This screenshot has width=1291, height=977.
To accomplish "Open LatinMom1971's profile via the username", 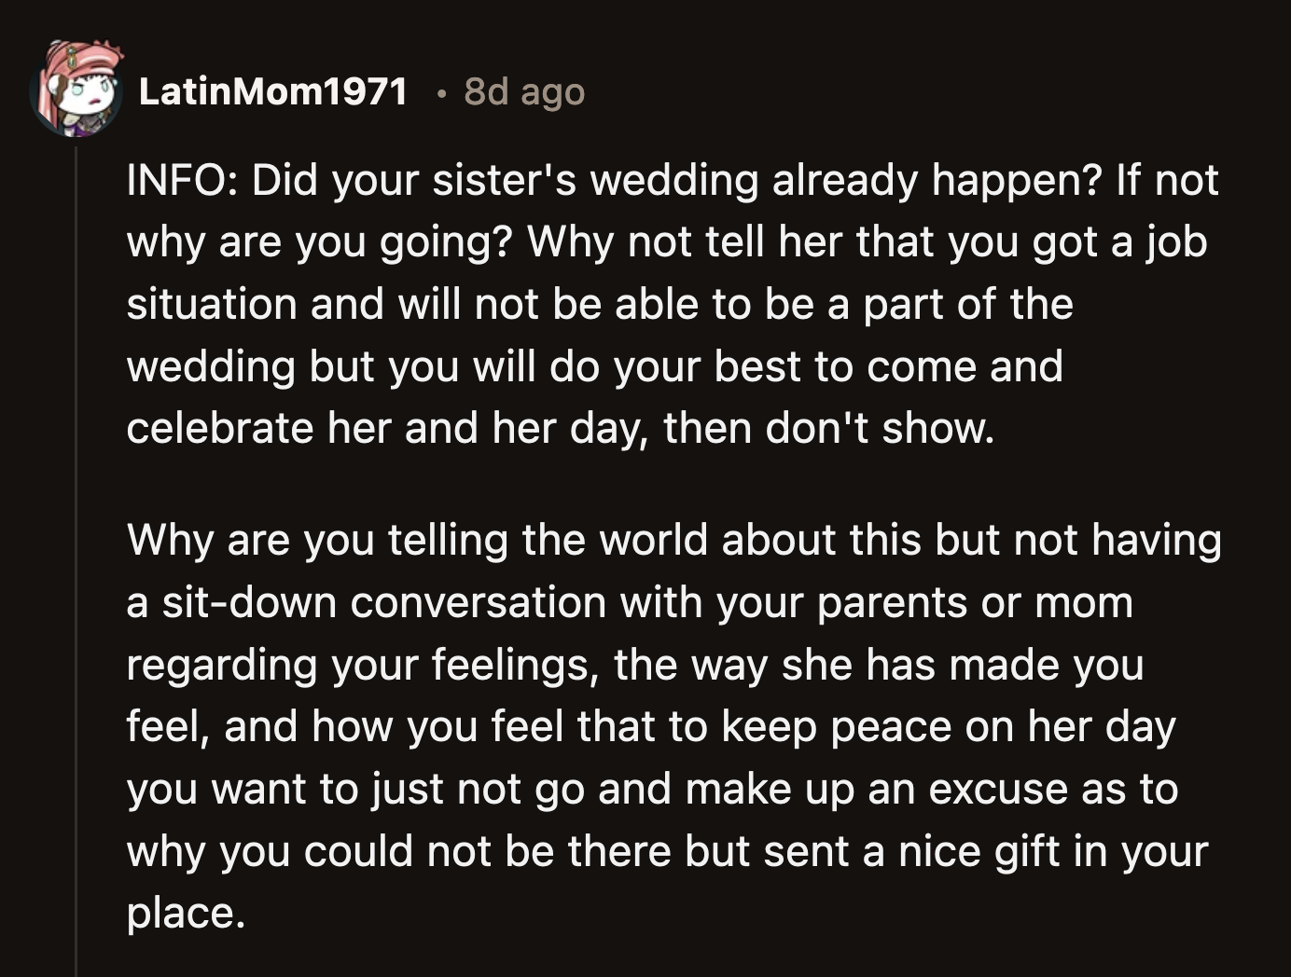I will [x=272, y=91].
